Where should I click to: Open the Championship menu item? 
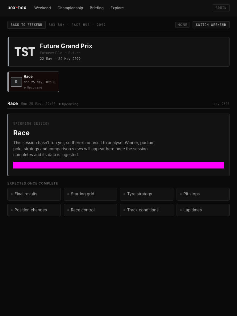pyautogui.click(x=70, y=8)
